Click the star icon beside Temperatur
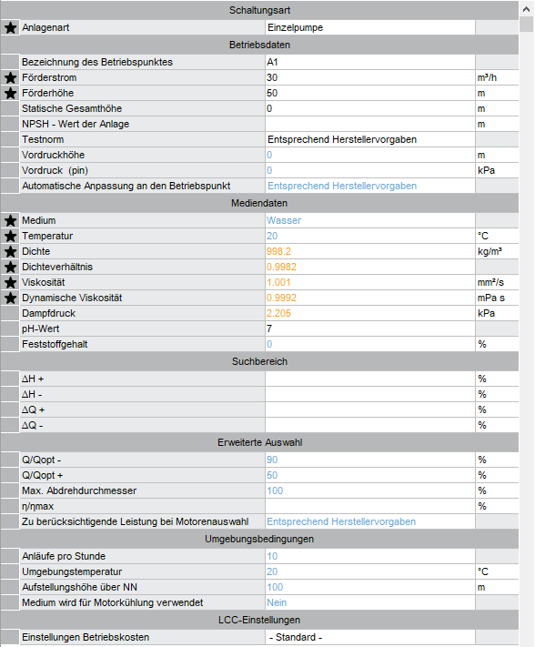The image size is (535, 647). click(x=10, y=236)
